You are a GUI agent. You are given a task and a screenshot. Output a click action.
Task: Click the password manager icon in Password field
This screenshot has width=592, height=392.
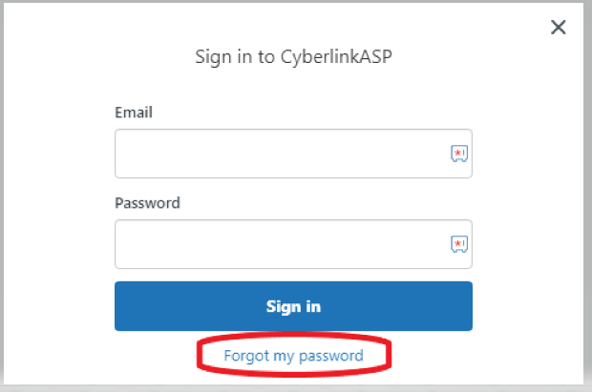point(459,244)
